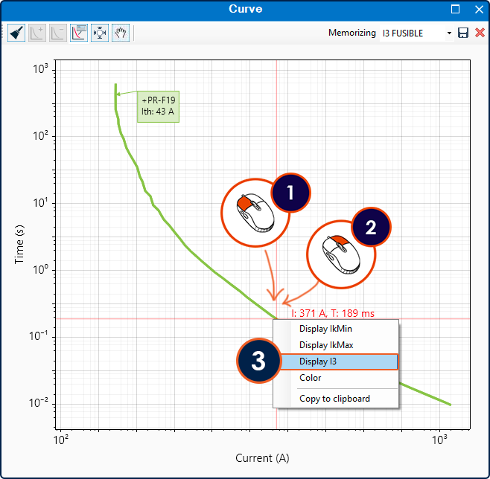Maximize the Curve window
490x479 pixels.
click(x=455, y=10)
